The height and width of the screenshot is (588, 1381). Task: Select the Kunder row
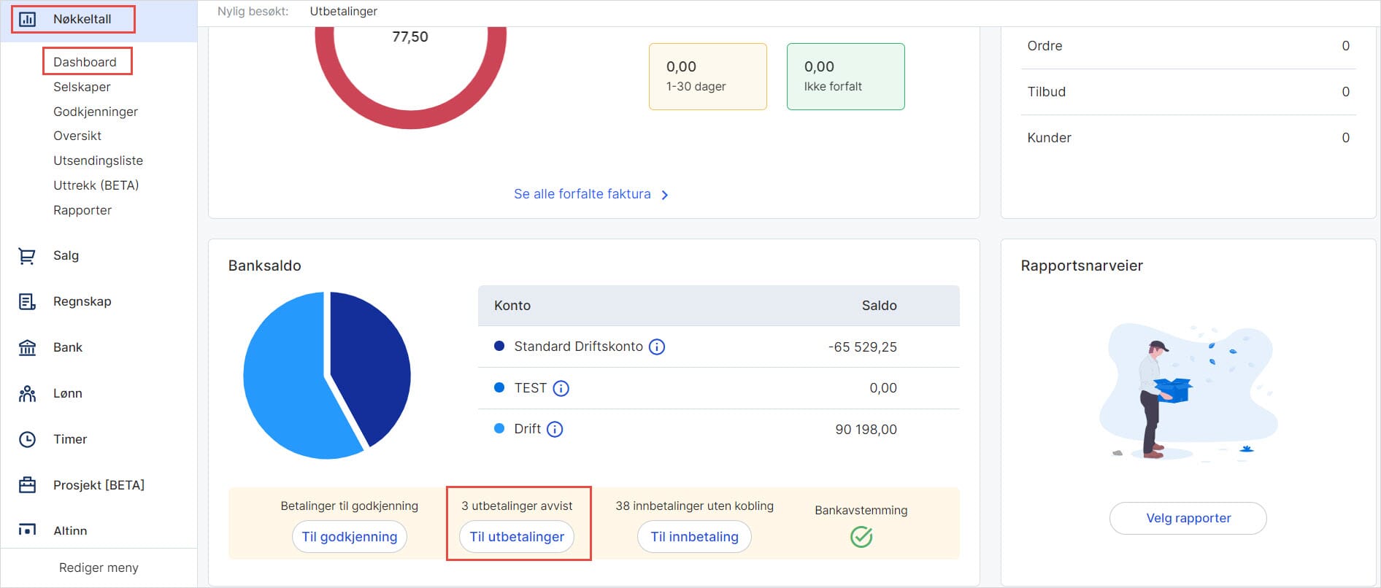pyautogui.click(x=1188, y=138)
